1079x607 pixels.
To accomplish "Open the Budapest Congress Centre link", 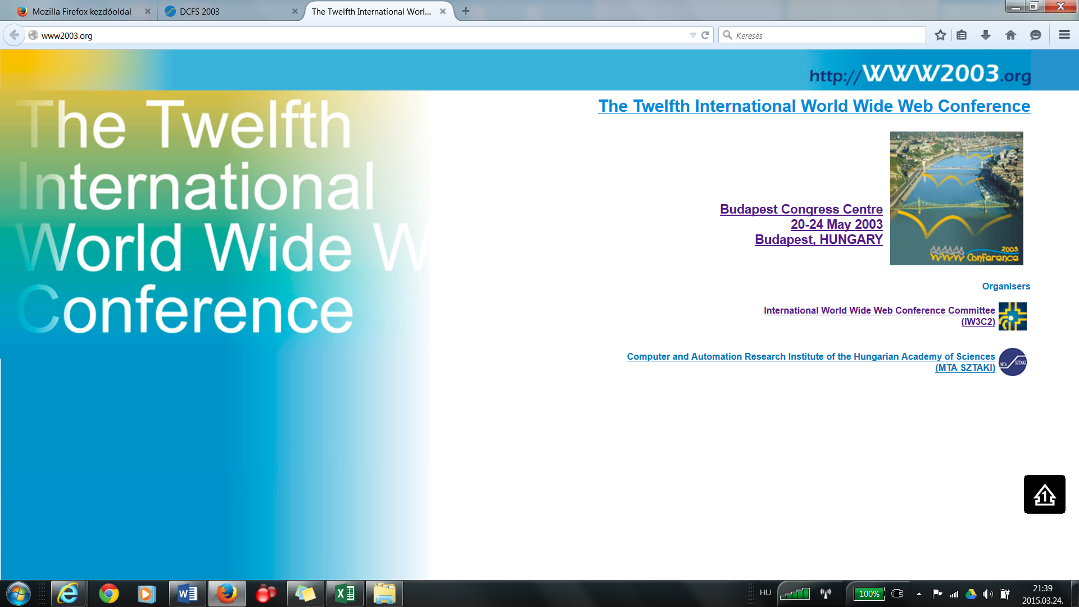I will 801,209.
